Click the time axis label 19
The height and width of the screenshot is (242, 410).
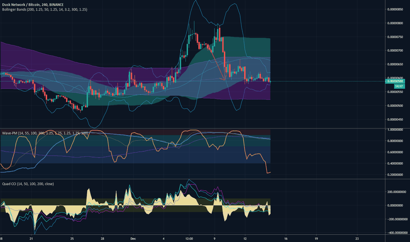point(316,238)
